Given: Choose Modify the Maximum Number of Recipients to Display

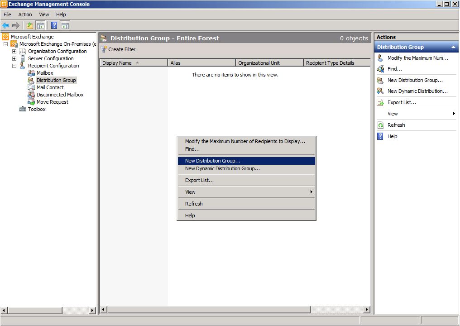Looking at the screenshot, I should [x=246, y=141].
